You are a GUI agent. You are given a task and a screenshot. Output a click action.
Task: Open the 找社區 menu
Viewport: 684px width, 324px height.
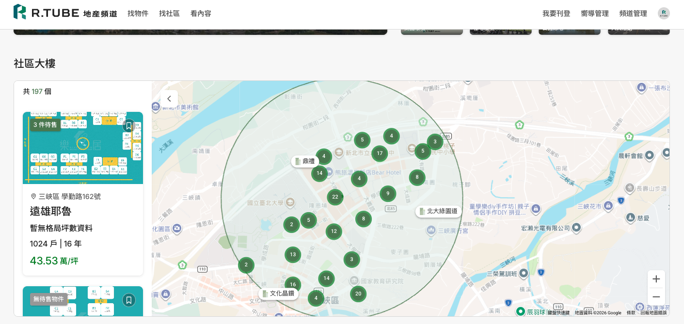(169, 14)
